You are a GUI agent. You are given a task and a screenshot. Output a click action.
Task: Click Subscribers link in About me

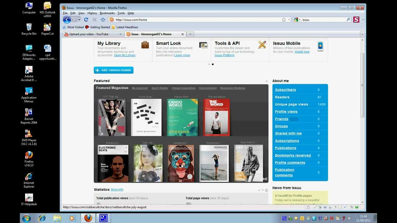click(x=285, y=90)
